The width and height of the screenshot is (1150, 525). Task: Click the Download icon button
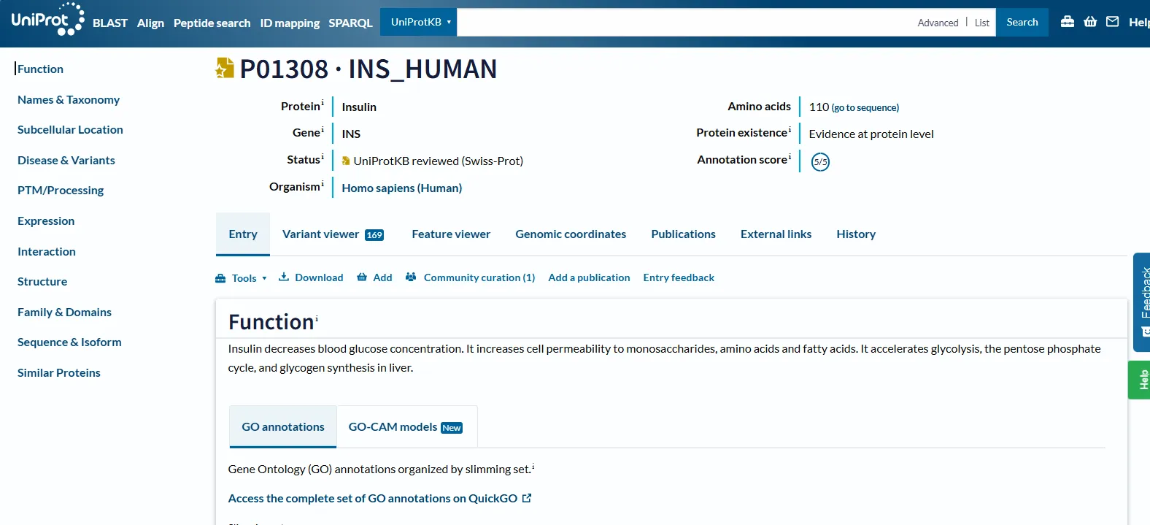[x=311, y=277]
